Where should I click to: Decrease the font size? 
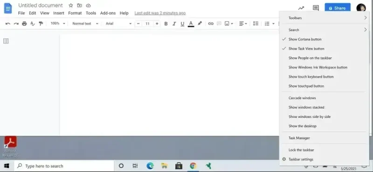(x=138, y=24)
